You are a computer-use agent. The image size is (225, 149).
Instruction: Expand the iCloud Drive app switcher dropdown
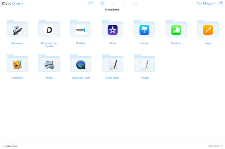tap(12, 3)
